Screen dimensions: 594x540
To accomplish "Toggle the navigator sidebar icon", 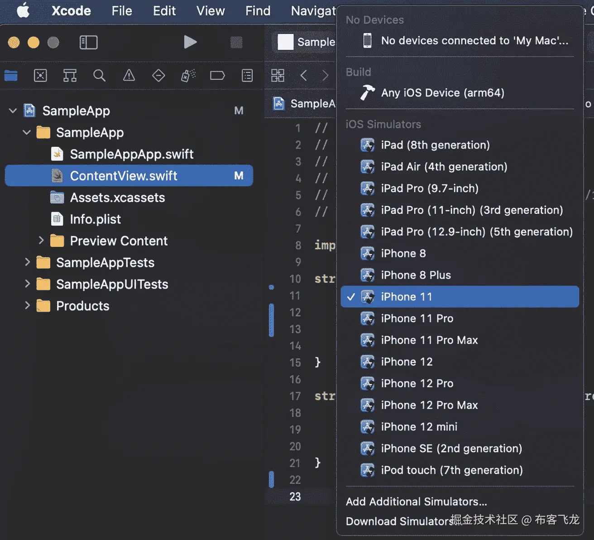I will (x=88, y=42).
